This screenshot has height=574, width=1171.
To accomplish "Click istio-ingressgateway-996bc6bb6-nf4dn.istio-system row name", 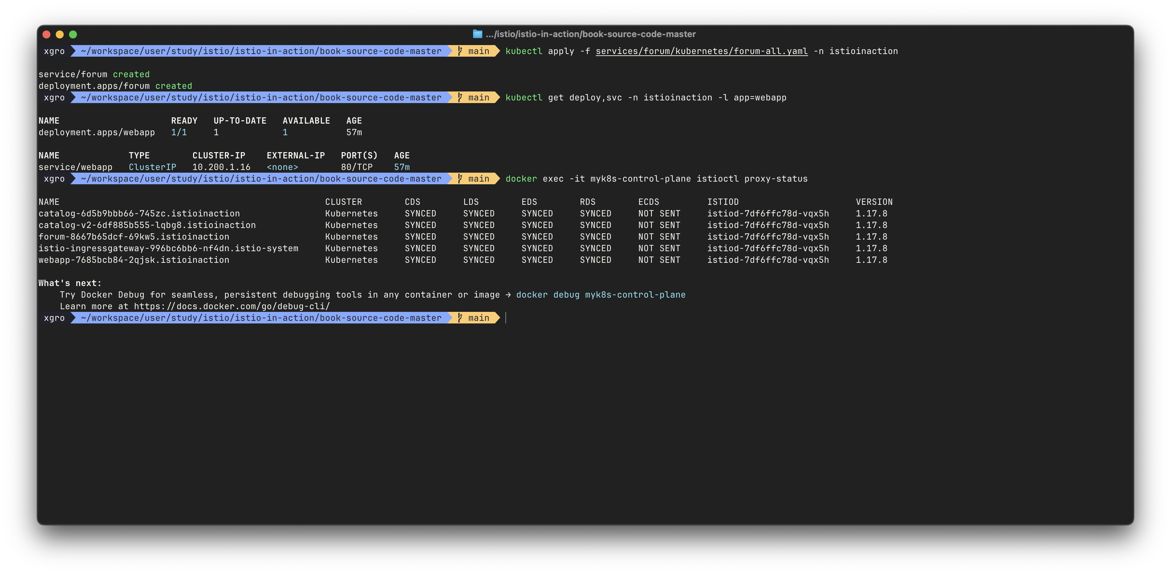I will click(169, 249).
